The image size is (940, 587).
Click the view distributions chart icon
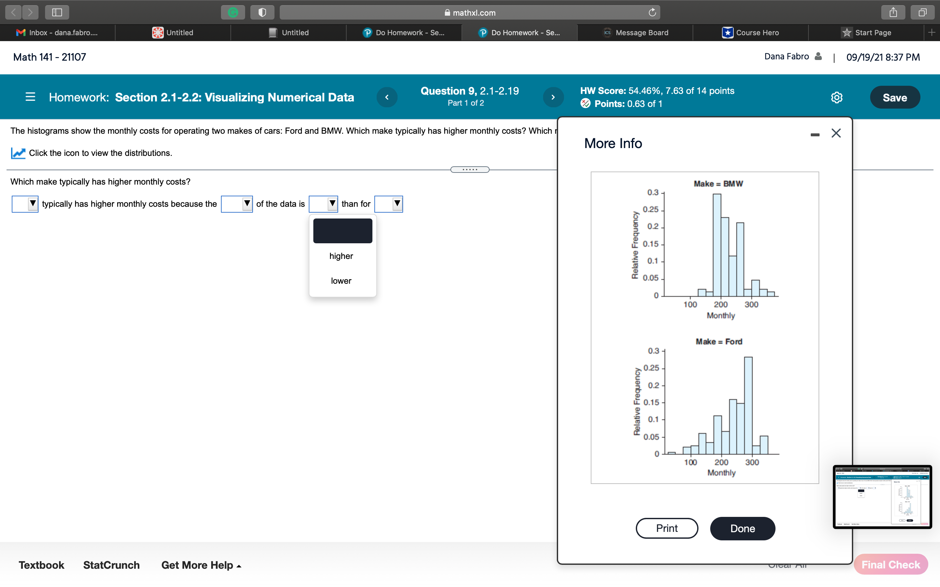tap(18, 153)
